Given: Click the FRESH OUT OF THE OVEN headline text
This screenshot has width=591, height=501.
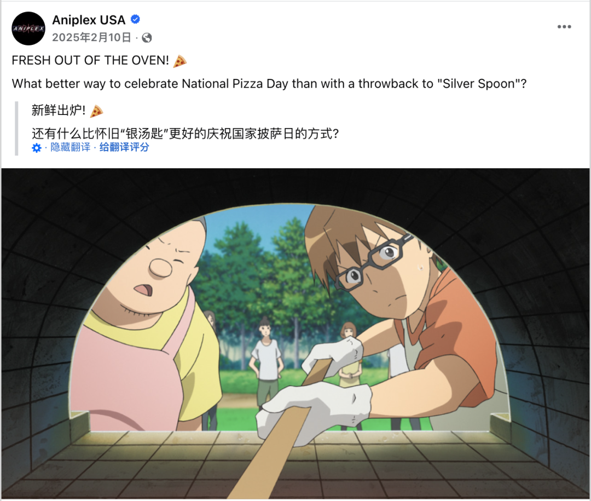Looking at the screenshot, I should (90, 60).
